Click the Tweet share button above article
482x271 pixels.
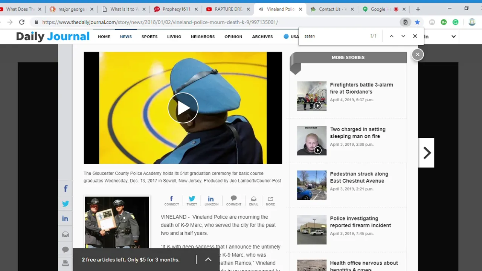192,201
